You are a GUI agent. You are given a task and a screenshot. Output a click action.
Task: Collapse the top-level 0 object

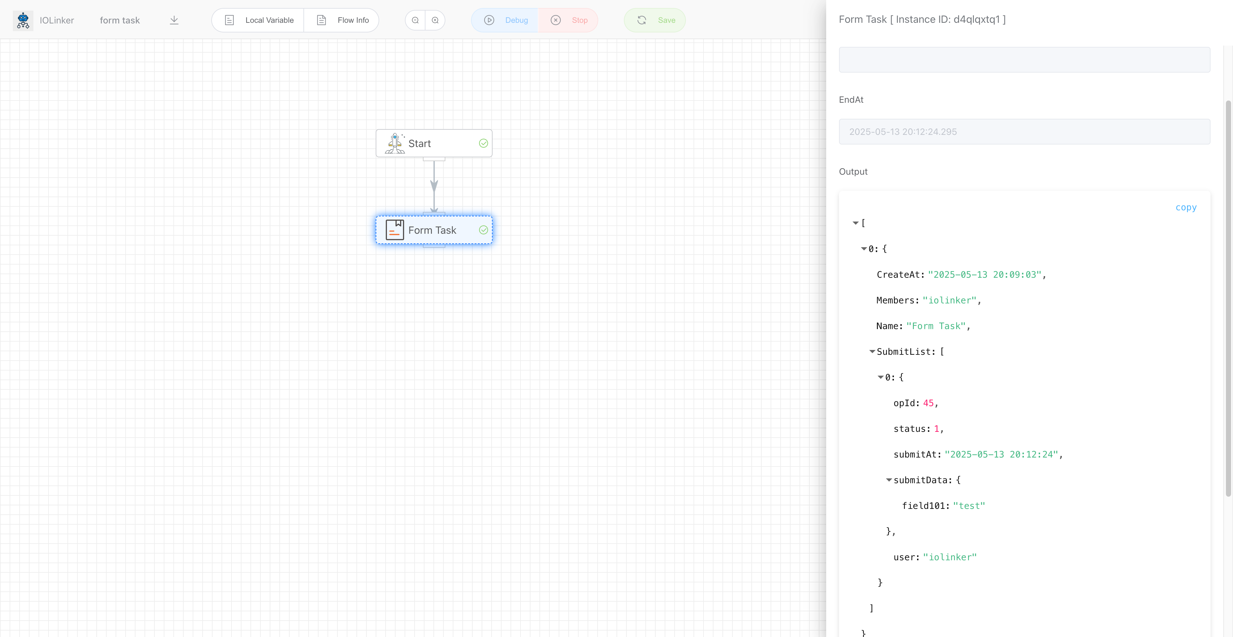point(863,249)
